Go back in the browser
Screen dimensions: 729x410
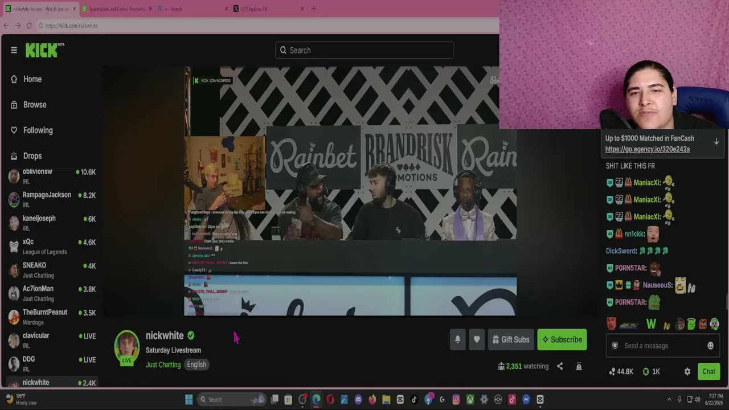coord(6,26)
